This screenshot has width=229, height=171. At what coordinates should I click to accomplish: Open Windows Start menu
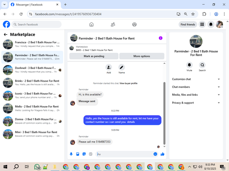pyautogui.click(x=5, y=167)
